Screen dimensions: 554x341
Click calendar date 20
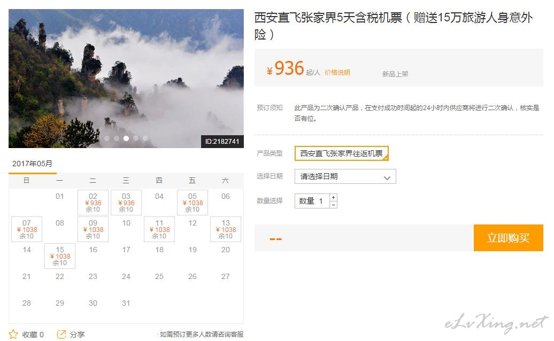[x=226, y=250]
